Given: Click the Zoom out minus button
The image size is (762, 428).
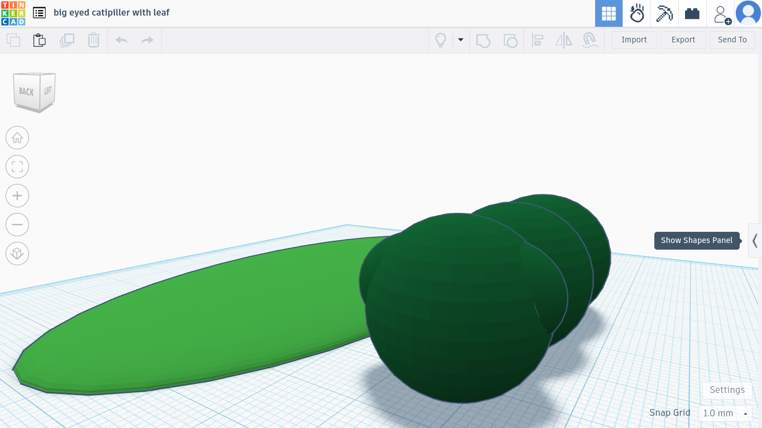Looking at the screenshot, I should pyautogui.click(x=17, y=225).
